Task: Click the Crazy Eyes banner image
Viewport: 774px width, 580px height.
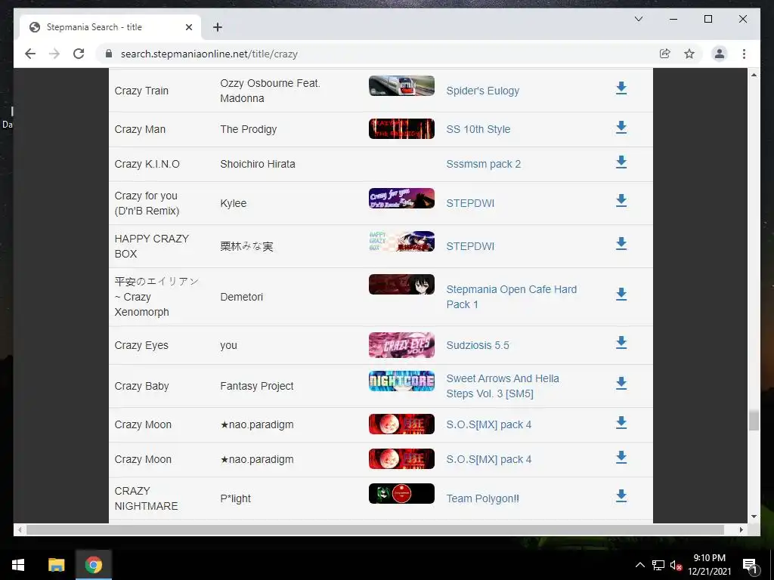Action: coord(401,344)
